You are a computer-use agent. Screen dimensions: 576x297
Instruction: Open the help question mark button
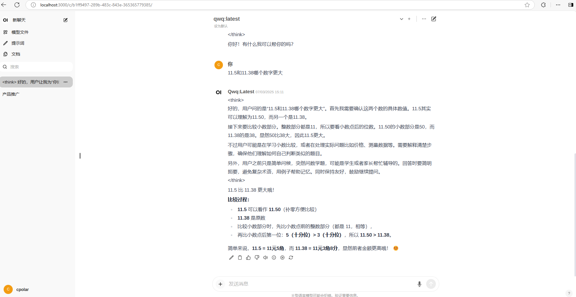pos(569,293)
